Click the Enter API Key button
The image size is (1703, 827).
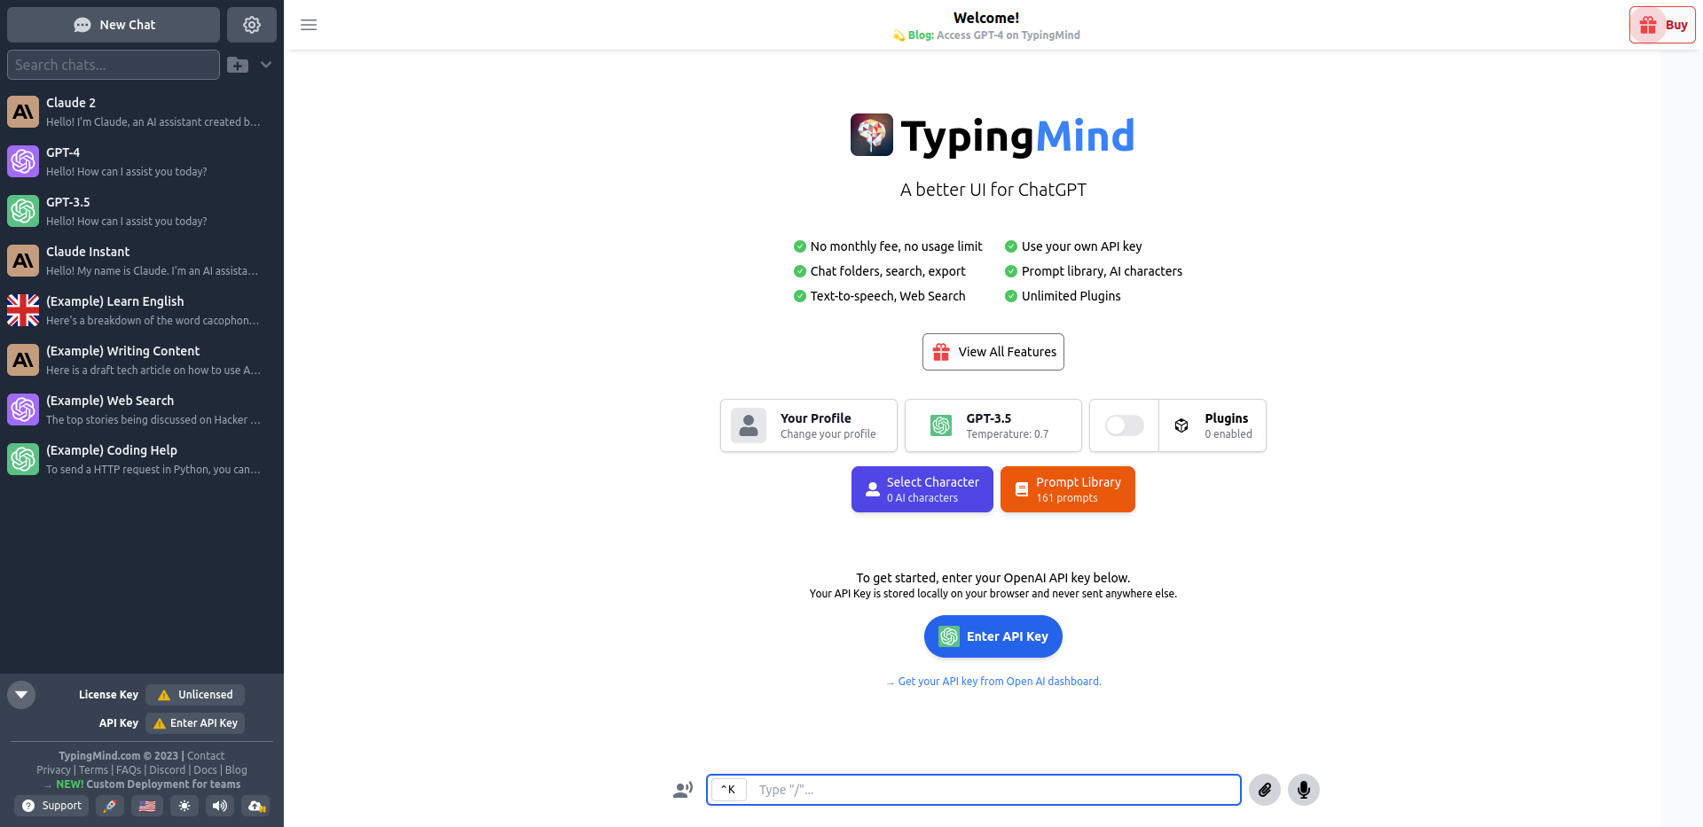[x=993, y=636]
